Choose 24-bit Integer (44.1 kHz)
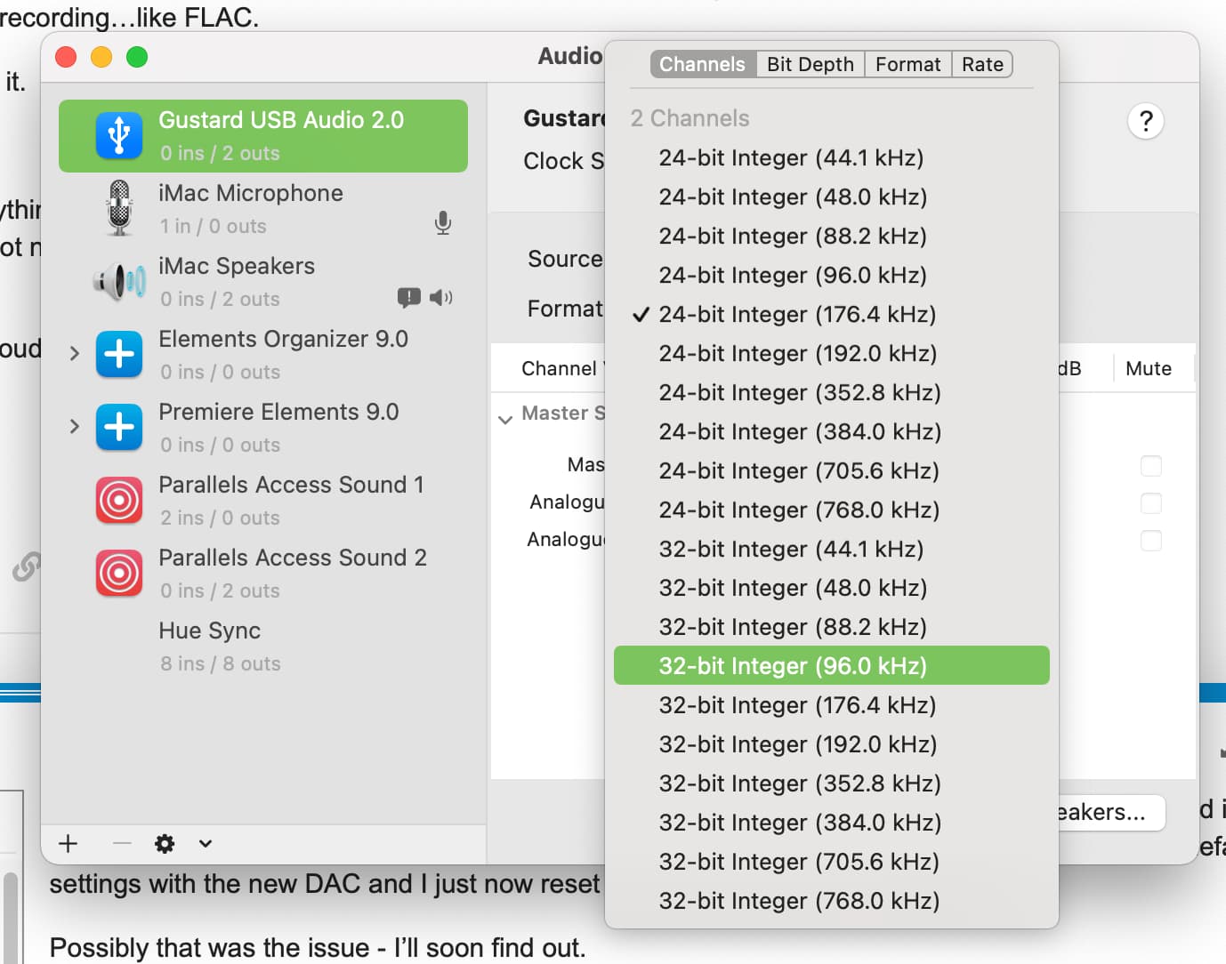1226x964 pixels. [832, 157]
